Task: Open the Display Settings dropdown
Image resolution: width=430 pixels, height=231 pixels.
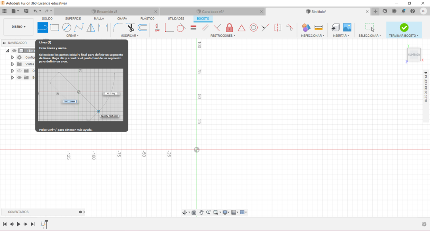Action: point(226,212)
